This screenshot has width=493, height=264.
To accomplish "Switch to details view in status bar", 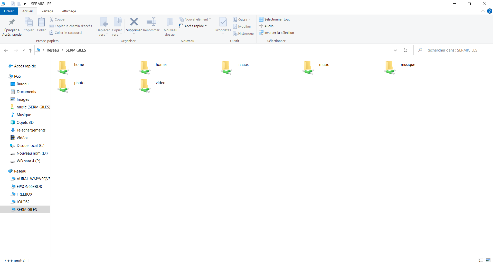I will [x=481, y=260].
